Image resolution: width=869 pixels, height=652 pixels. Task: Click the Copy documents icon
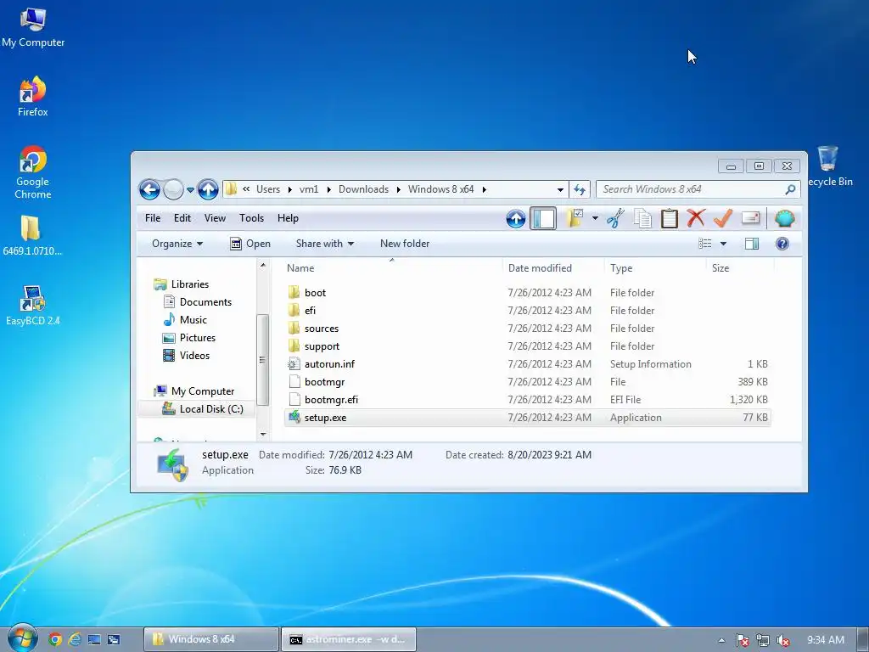pos(643,218)
